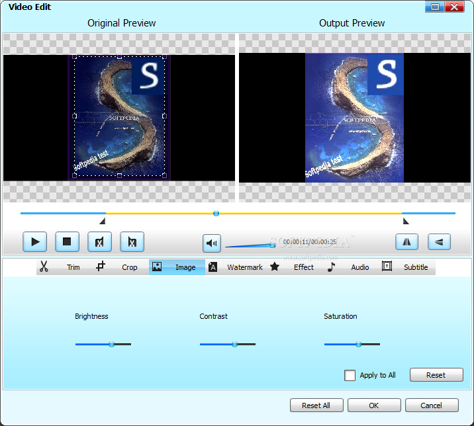Click the crop handle at left middle

pyautogui.click(x=75, y=116)
